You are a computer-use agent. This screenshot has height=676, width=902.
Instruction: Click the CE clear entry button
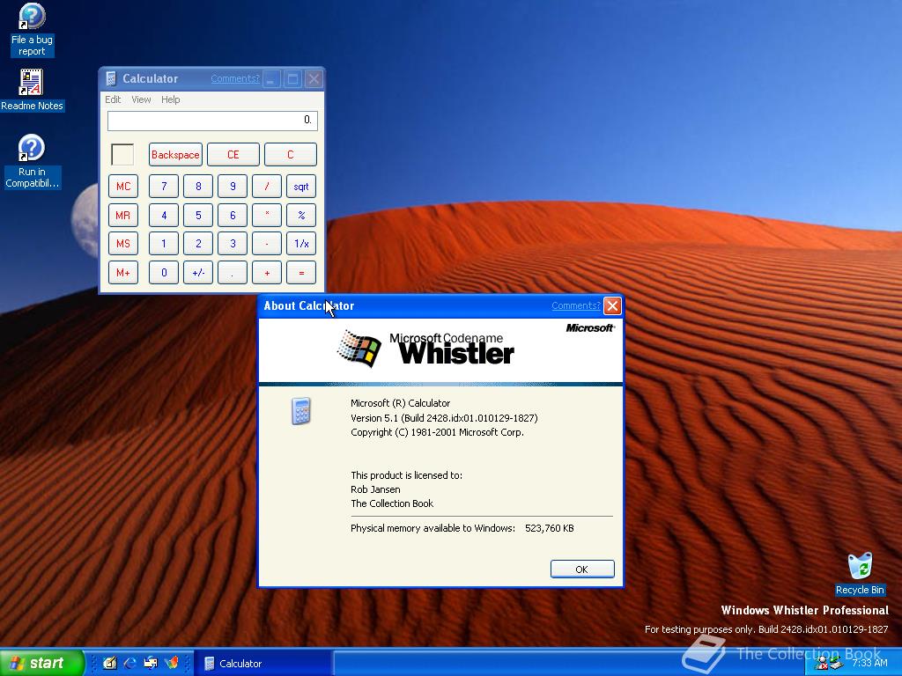click(x=233, y=155)
